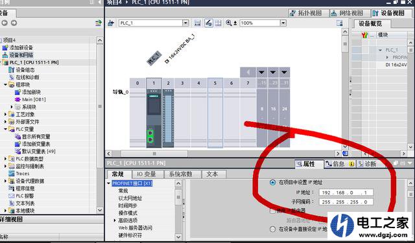Click the horizontal scrollbar under device view

[x=154, y=154]
